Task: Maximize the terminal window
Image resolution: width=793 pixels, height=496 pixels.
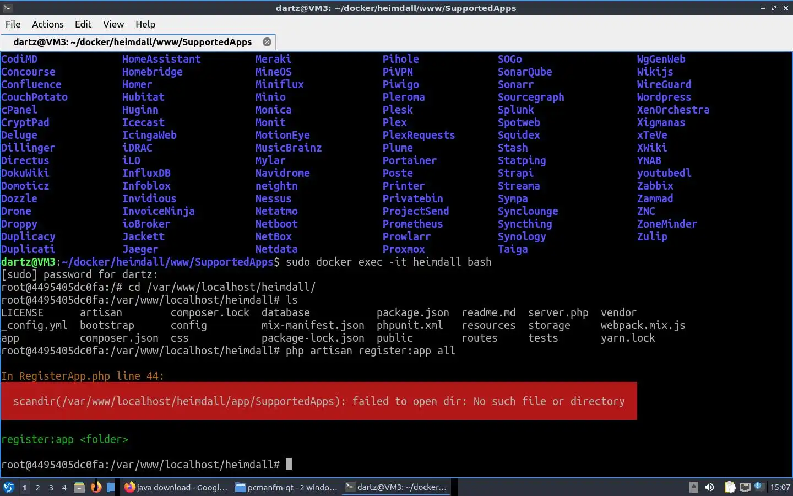Action: 774,8
